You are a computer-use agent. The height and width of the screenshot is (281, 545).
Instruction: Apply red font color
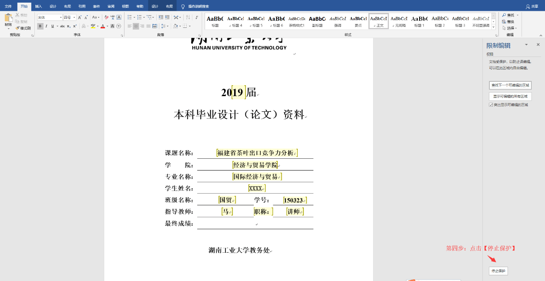(x=102, y=26)
